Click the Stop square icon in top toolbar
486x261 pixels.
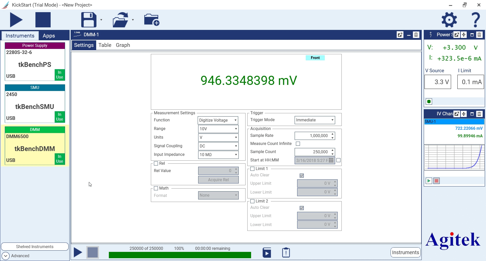tap(43, 20)
